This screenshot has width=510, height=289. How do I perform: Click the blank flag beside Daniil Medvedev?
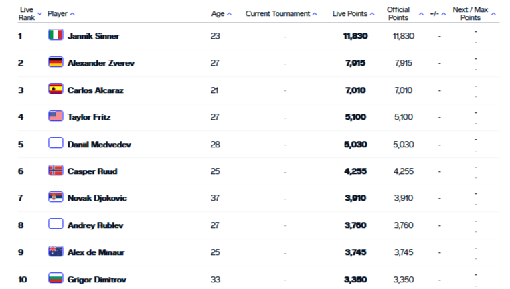point(56,143)
